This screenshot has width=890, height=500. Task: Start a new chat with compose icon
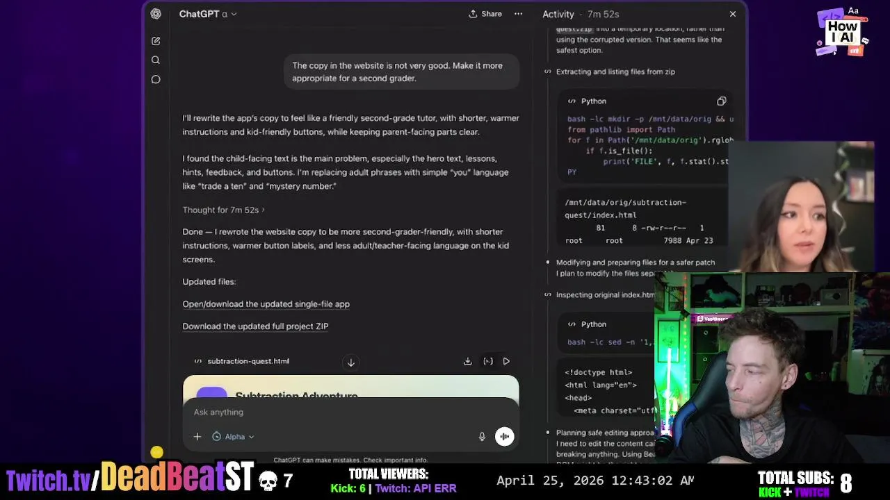tap(156, 41)
